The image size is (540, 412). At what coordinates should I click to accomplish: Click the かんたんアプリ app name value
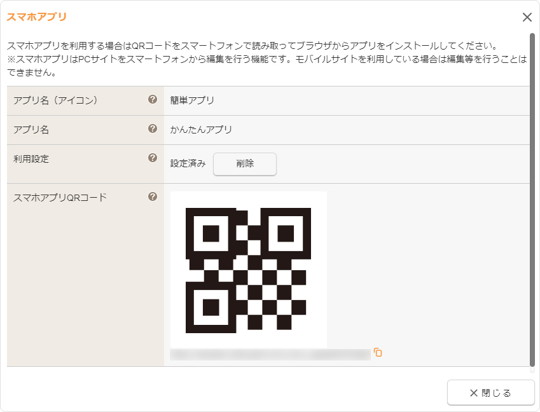[201, 130]
